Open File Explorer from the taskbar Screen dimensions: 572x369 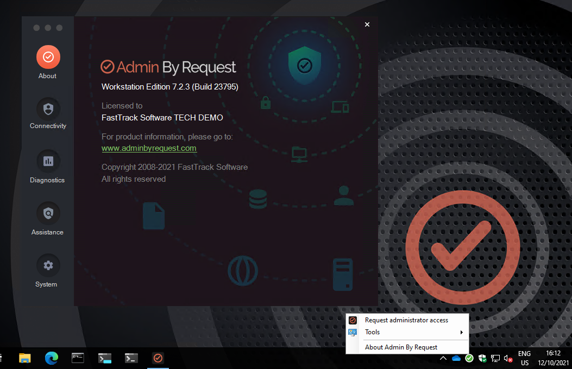[25, 358]
